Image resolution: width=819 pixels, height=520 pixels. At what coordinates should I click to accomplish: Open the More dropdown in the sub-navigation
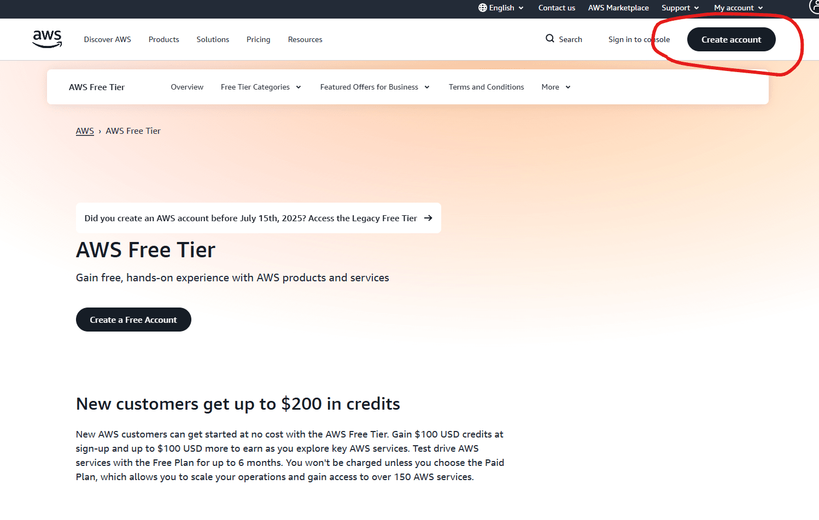(x=556, y=87)
